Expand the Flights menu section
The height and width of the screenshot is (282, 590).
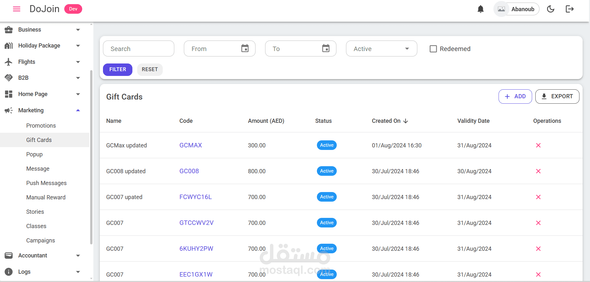[x=78, y=62]
